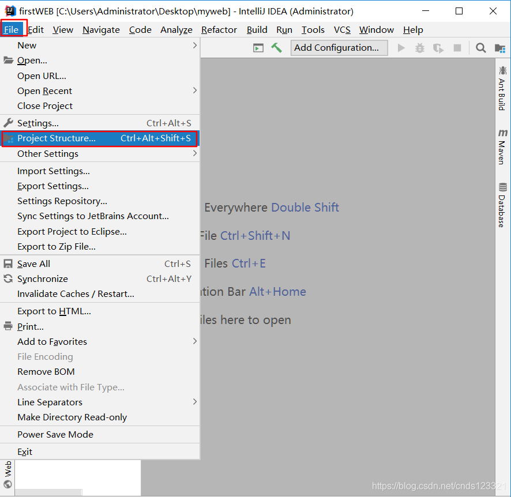Select Open... in File menu
Image resolution: width=511 pixels, height=497 pixels.
[x=100, y=61]
